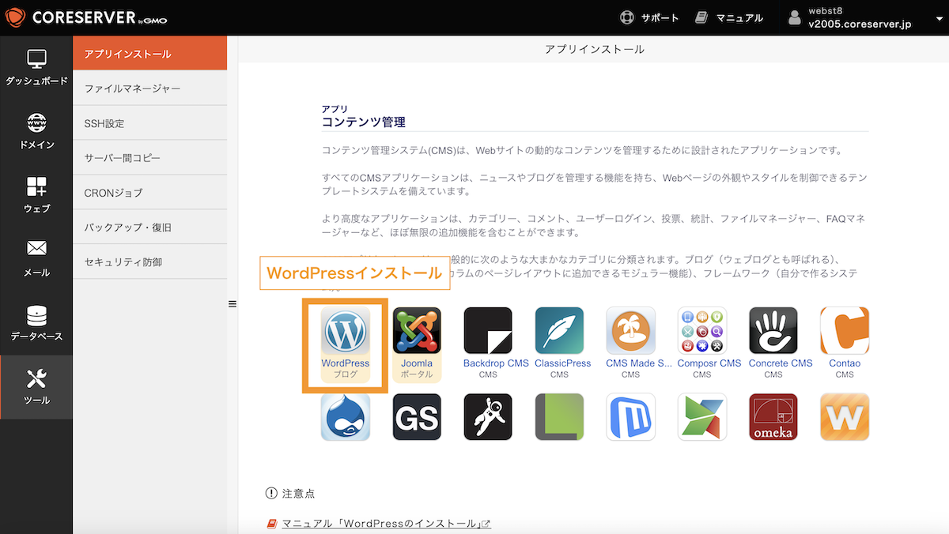
Task: Click the blue M app icon
Action: pyautogui.click(x=630, y=417)
